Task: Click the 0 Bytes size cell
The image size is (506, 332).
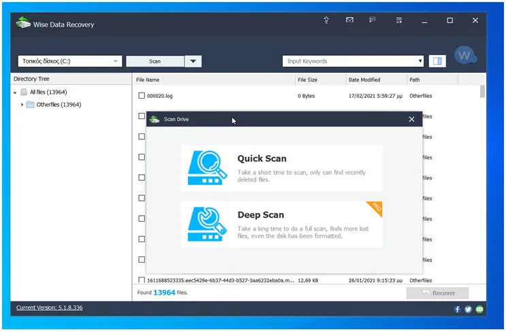Action: click(x=306, y=96)
